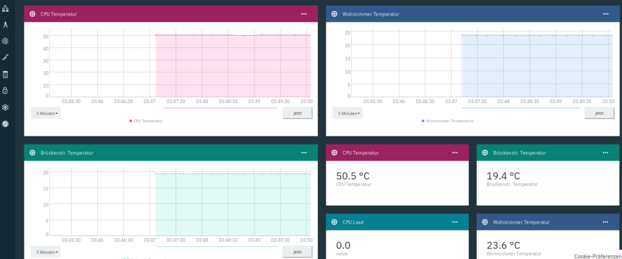Open the 5 Minuten dropdown in Wohnzimmer chart

tap(348, 113)
